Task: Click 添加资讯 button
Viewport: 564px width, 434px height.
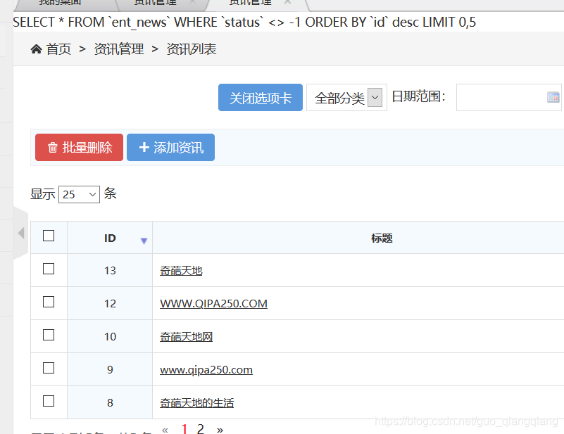Action: tap(171, 147)
